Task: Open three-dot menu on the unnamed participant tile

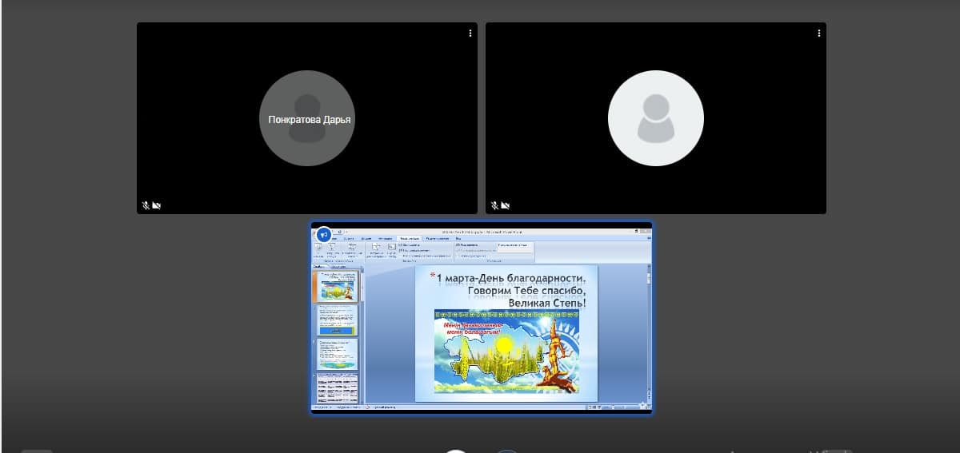Action: 819,33
